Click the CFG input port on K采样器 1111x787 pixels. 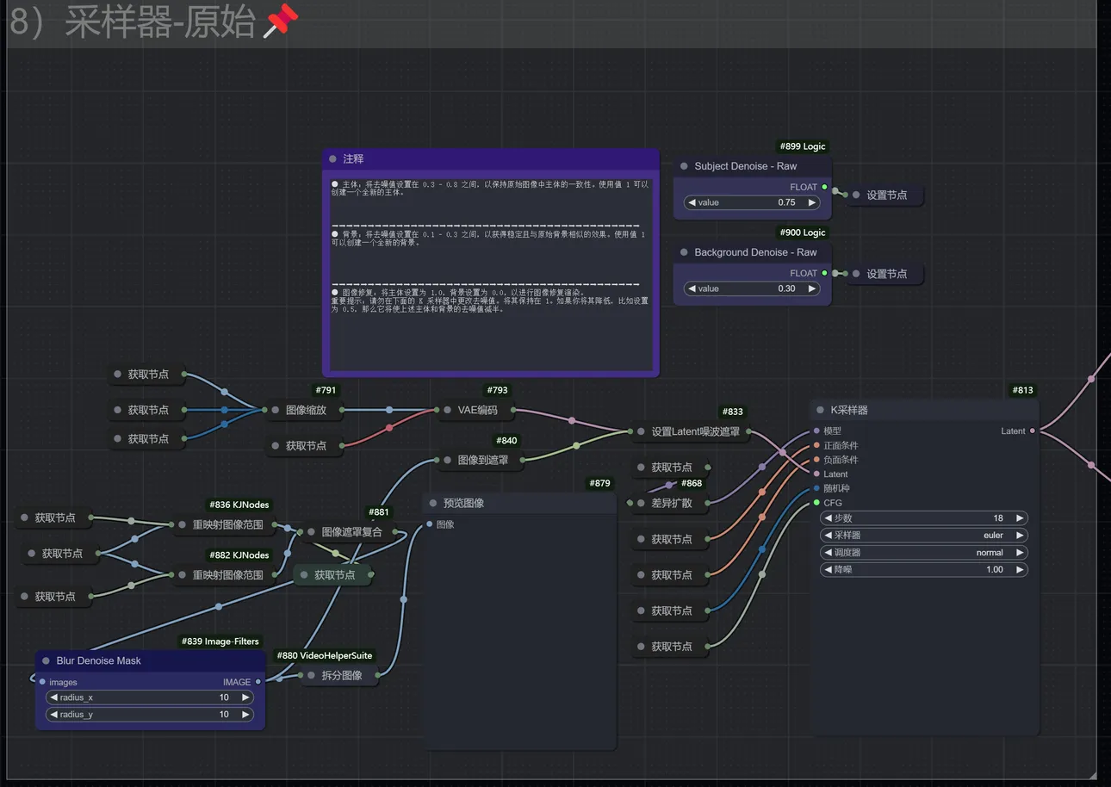tap(816, 503)
